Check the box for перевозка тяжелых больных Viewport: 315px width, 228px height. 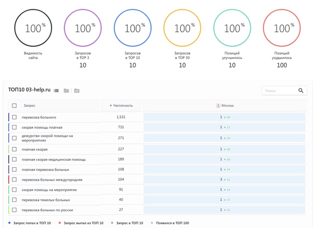pyautogui.click(x=14, y=200)
